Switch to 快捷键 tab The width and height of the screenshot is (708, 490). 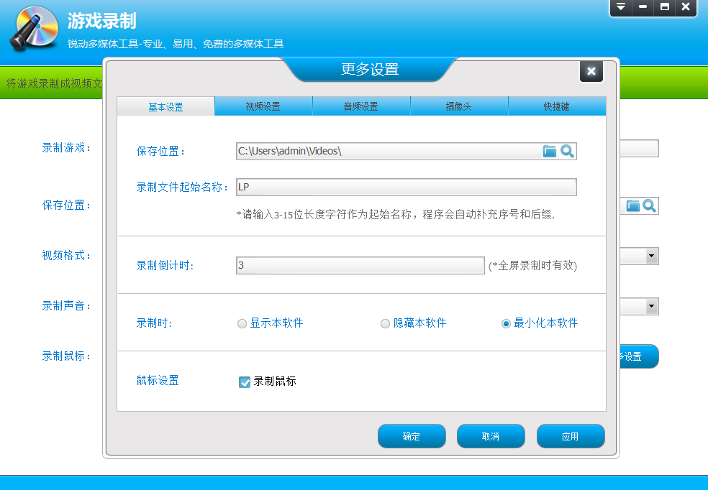(557, 106)
